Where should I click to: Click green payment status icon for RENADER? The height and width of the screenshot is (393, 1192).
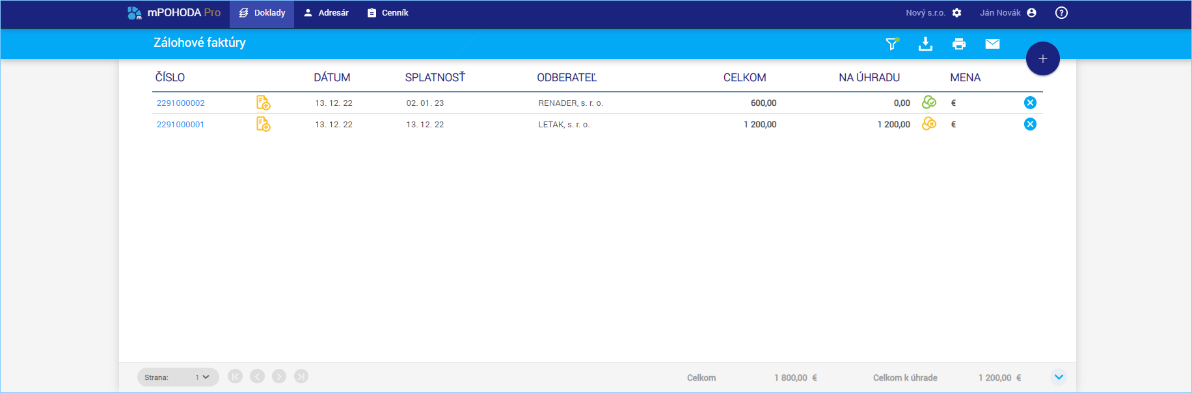tap(929, 102)
